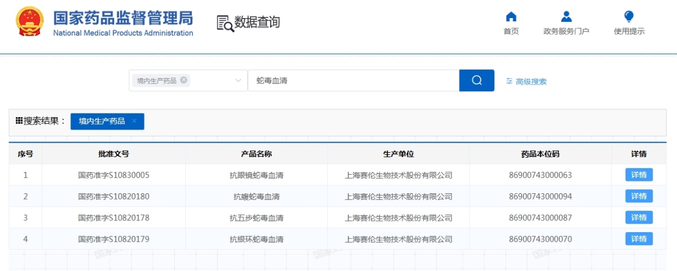Image resolution: width=677 pixels, height=271 pixels.
Task: Click the 数据查询 data query icon
Action: pyautogui.click(x=225, y=23)
